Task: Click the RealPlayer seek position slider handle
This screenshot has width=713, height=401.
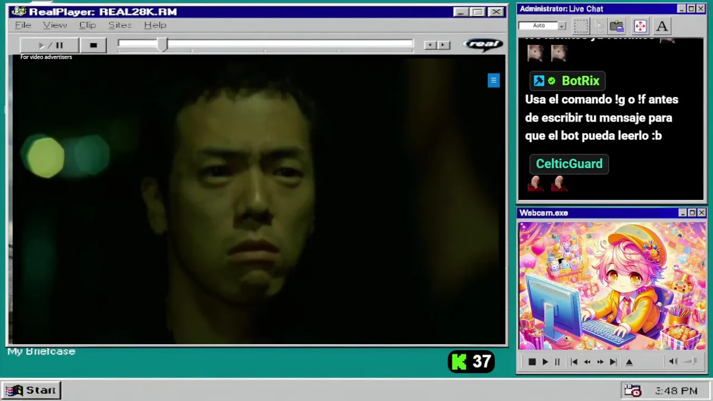Action: [x=162, y=45]
